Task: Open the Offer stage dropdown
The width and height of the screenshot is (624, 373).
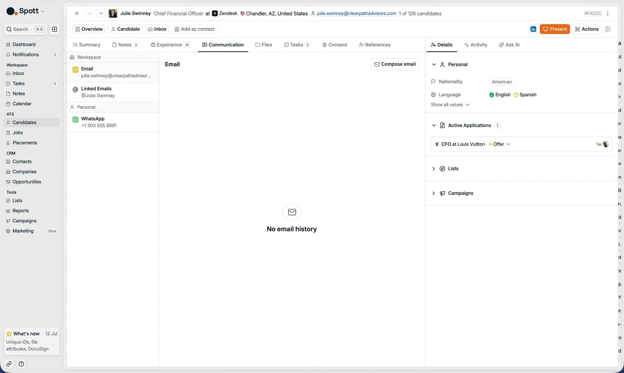Action: 500,144
